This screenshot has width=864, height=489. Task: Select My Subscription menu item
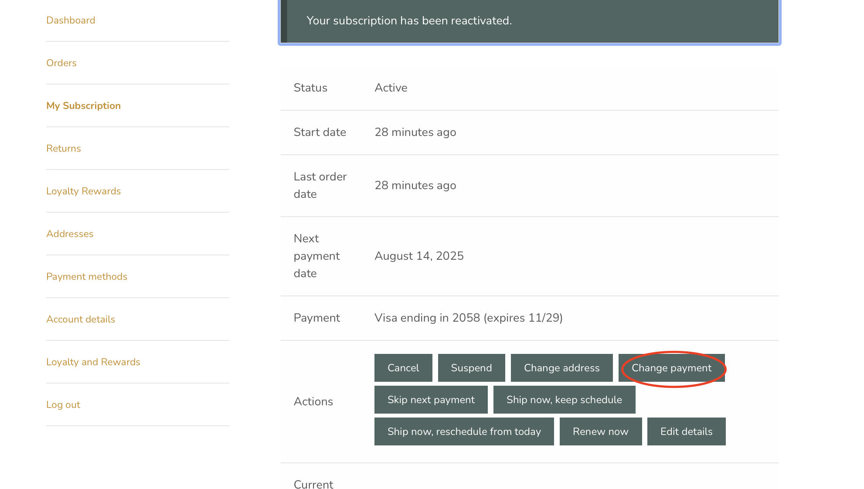(x=83, y=106)
